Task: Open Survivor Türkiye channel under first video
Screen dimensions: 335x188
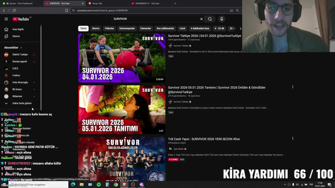Action: [x=181, y=46]
